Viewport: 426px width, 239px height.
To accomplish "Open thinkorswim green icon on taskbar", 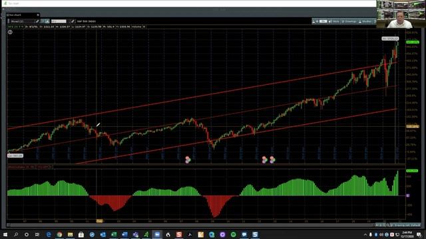I will point(146,234).
